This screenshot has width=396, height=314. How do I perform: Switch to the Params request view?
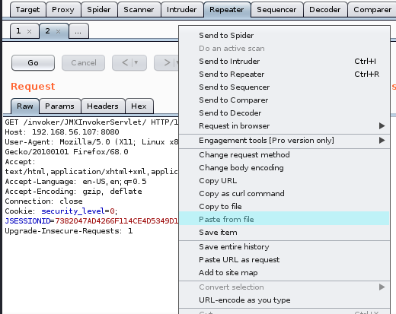coord(59,106)
